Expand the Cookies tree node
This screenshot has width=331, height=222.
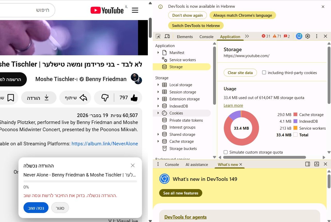point(158,113)
